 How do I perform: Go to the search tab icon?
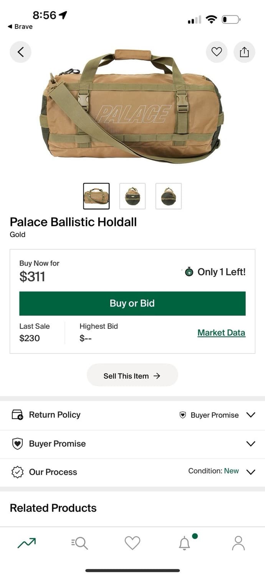(79, 543)
